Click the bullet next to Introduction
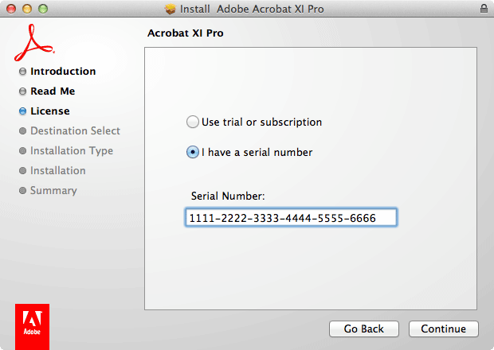The image size is (494, 350). click(22, 72)
